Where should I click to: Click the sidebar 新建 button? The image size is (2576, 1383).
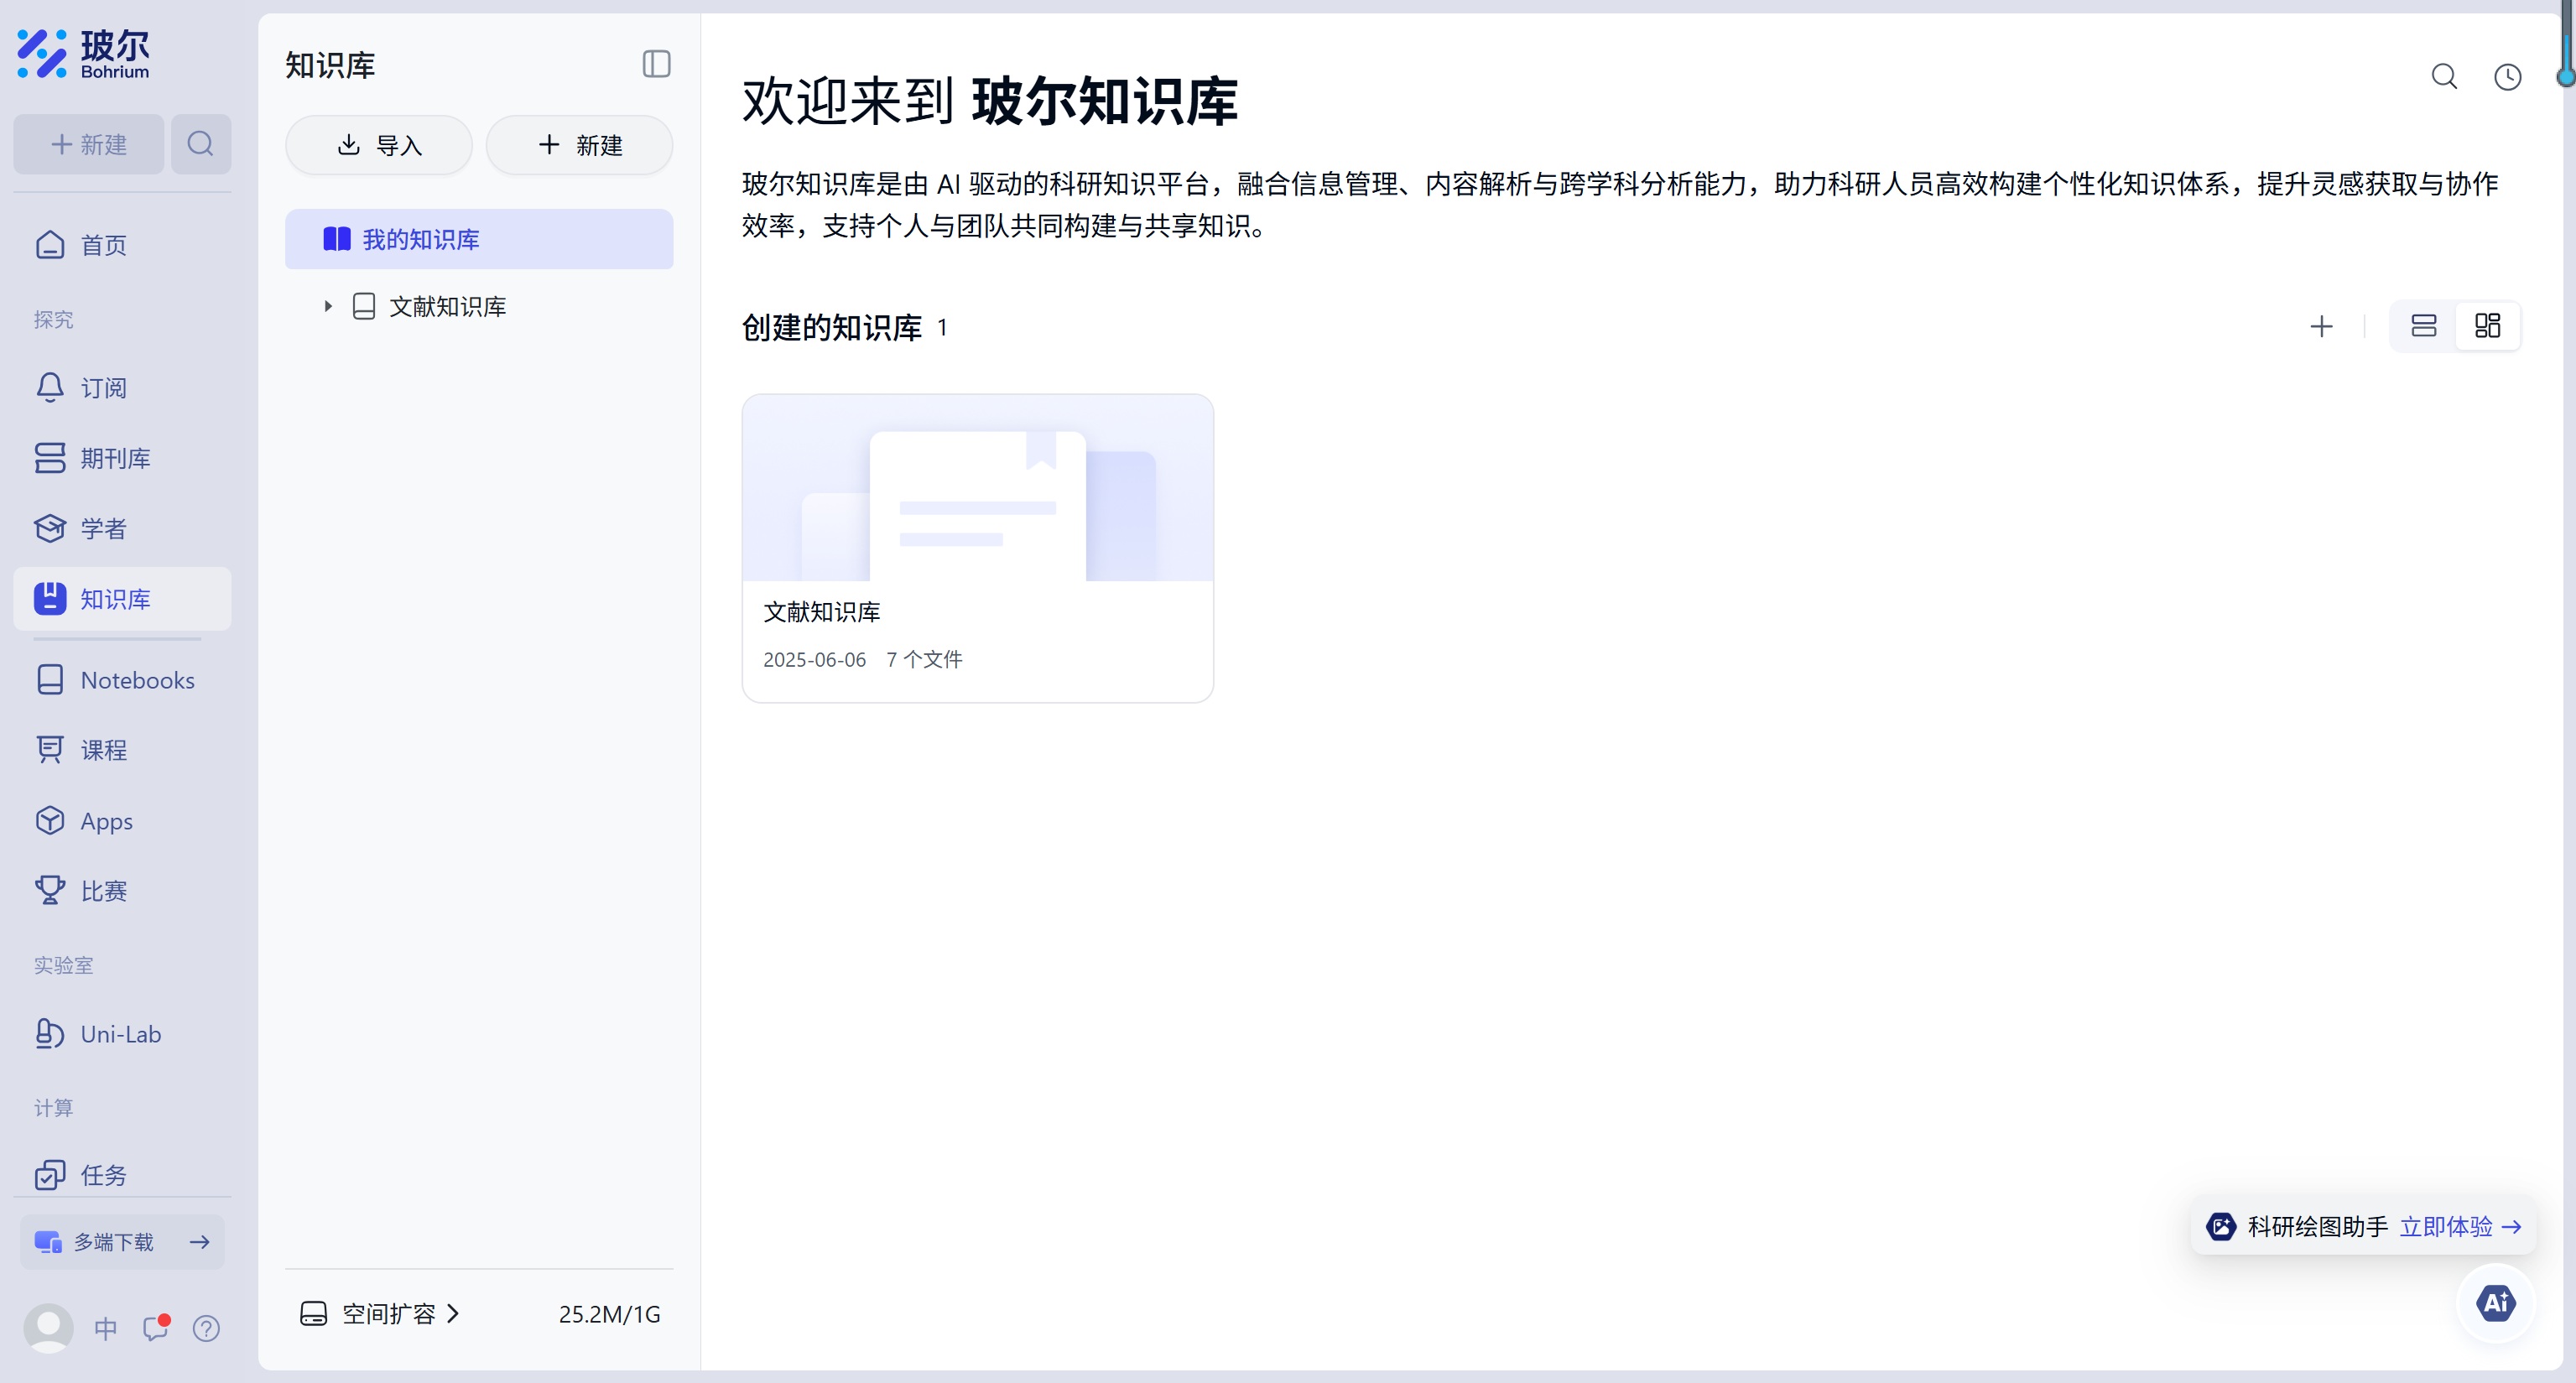coord(88,144)
